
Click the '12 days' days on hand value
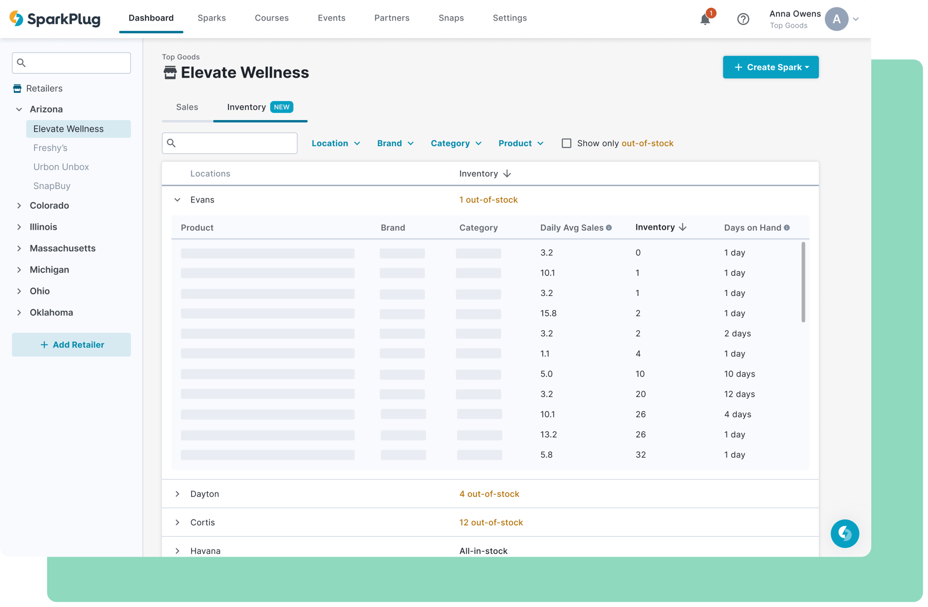click(739, 394)
